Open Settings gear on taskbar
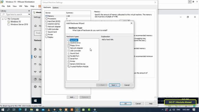 pos(95,110)
